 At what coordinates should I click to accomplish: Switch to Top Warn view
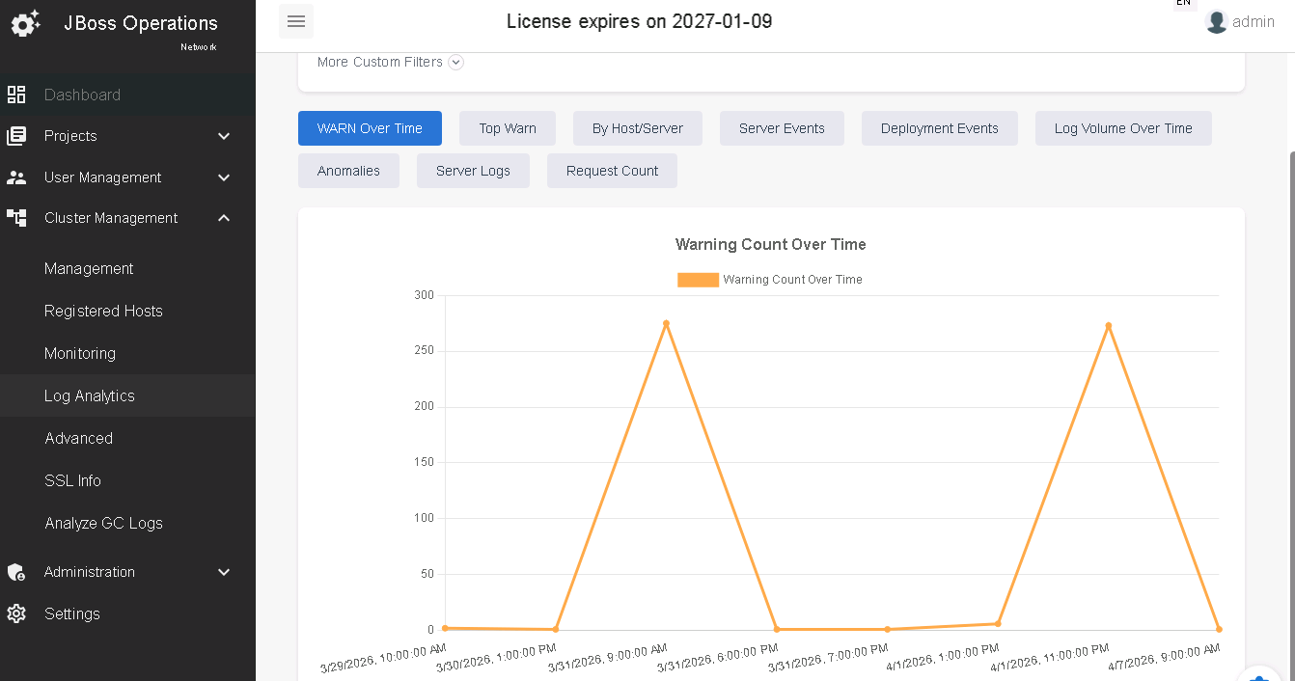(x=508, y=128)
